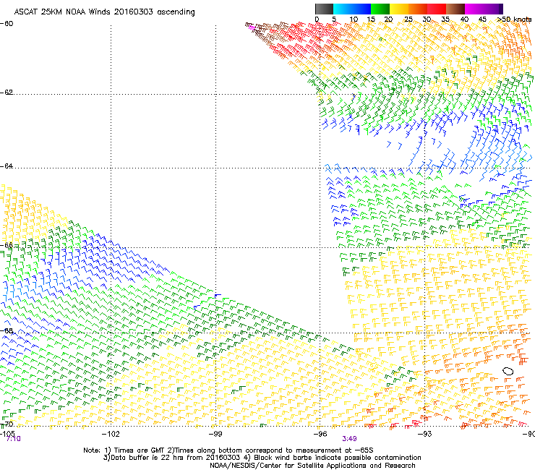This screenshot has width=535, height=470.
Task: Click the brown 35-40 knots legend swatch
Action: coord(455,9)
